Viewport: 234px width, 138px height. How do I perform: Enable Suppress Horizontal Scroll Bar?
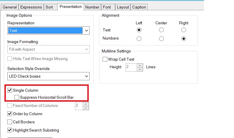tap(17, 97)
